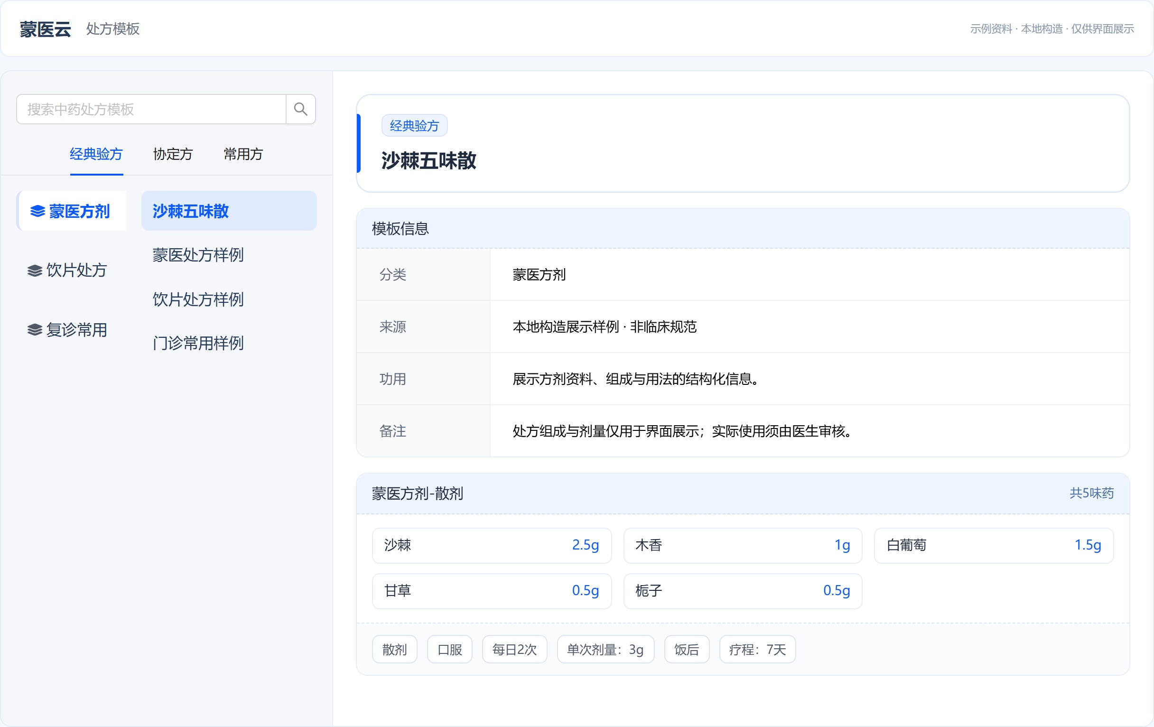Click the 蒙医云 brand title

(46, 29)
